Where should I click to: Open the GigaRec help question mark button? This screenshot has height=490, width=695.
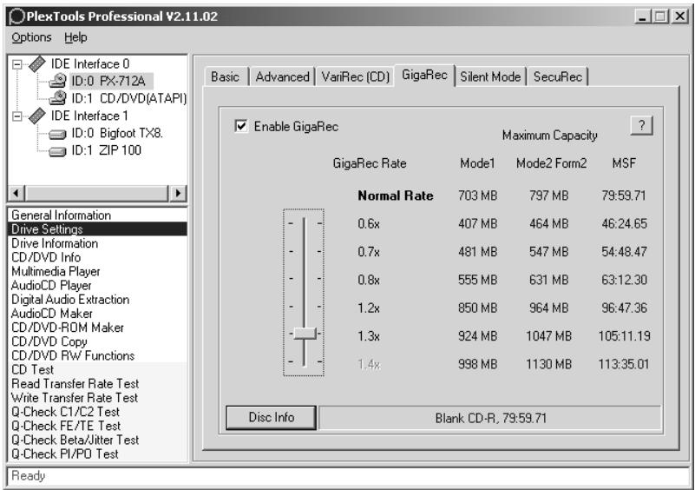point(641,126)
